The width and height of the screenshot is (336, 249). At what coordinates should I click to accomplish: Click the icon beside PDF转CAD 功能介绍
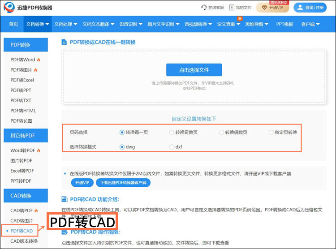pos(65,199)
